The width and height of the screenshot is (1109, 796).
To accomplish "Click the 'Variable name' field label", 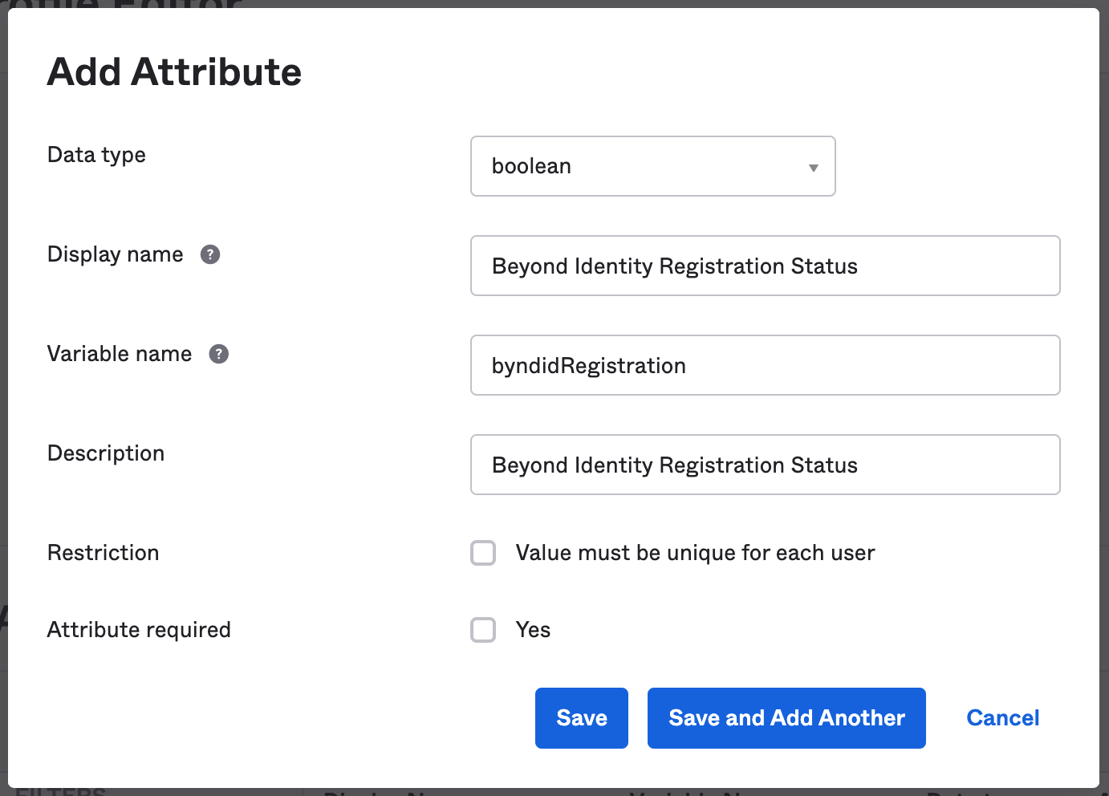I will (x=120, y=354).
